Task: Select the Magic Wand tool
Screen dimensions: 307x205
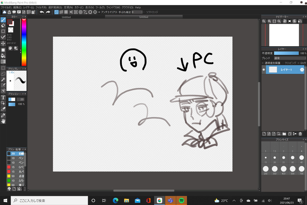Action: [x=3, y=79]
